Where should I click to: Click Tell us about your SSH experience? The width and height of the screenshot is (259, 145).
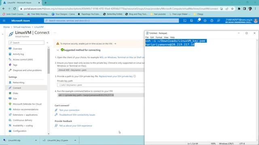[x=76, y=126]
